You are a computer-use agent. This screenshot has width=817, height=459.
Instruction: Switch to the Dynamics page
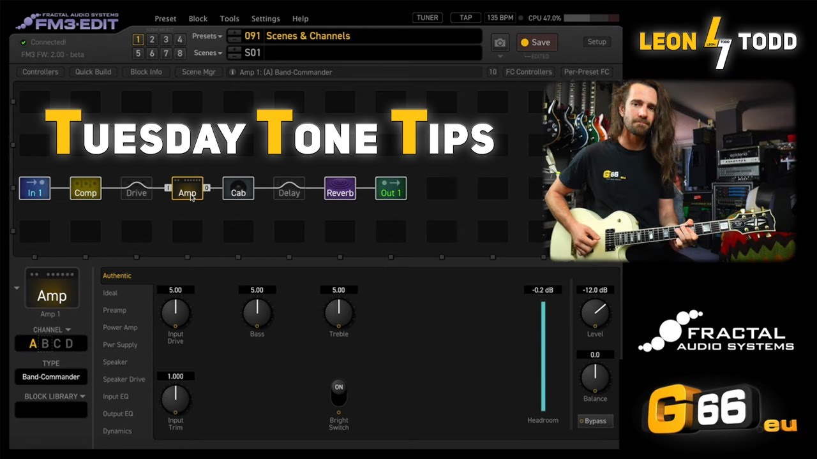117,431
